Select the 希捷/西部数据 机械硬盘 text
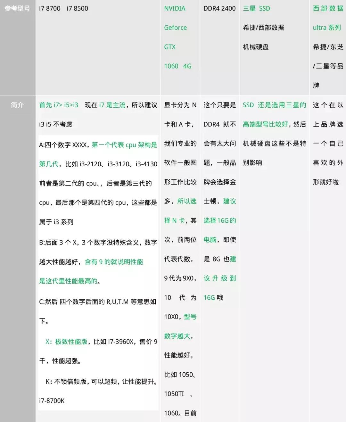This screenshot has width=346, height=422. point(263,37)
